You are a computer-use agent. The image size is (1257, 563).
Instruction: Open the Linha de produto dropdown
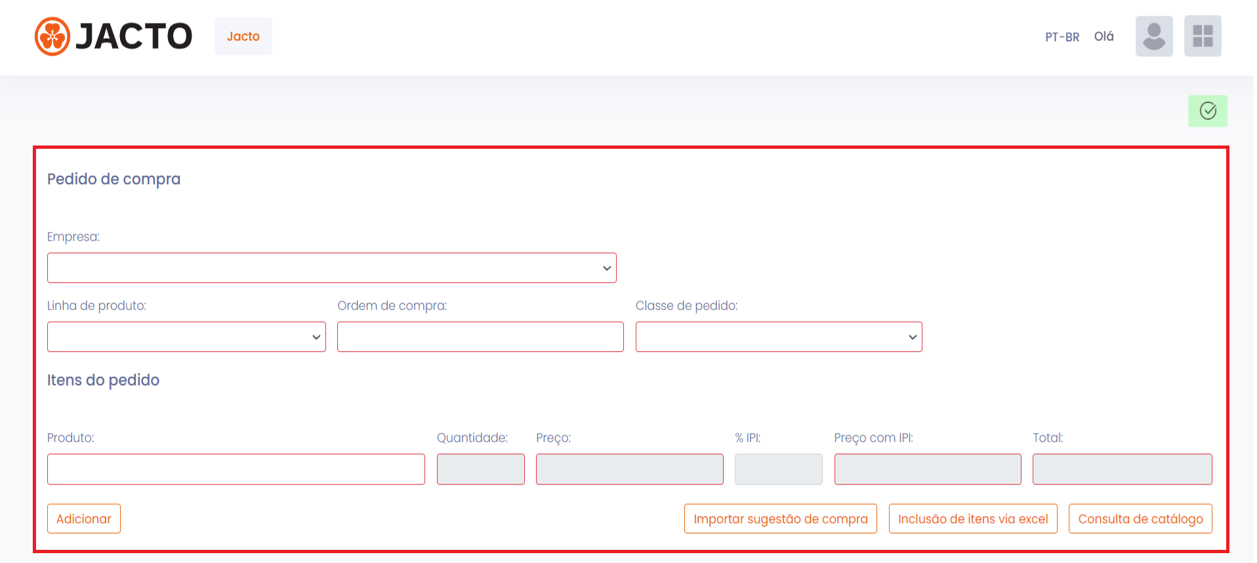tap(186, 337)
